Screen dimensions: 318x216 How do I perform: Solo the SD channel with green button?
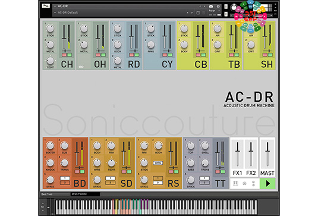(x=129, y=172)
